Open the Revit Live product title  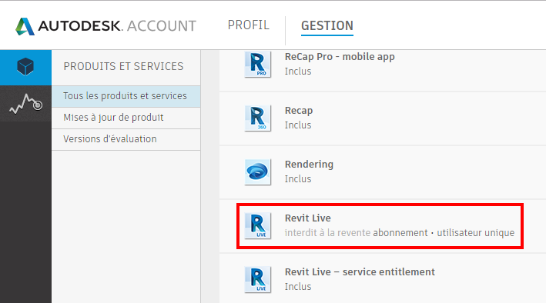(x=308, y=218)
